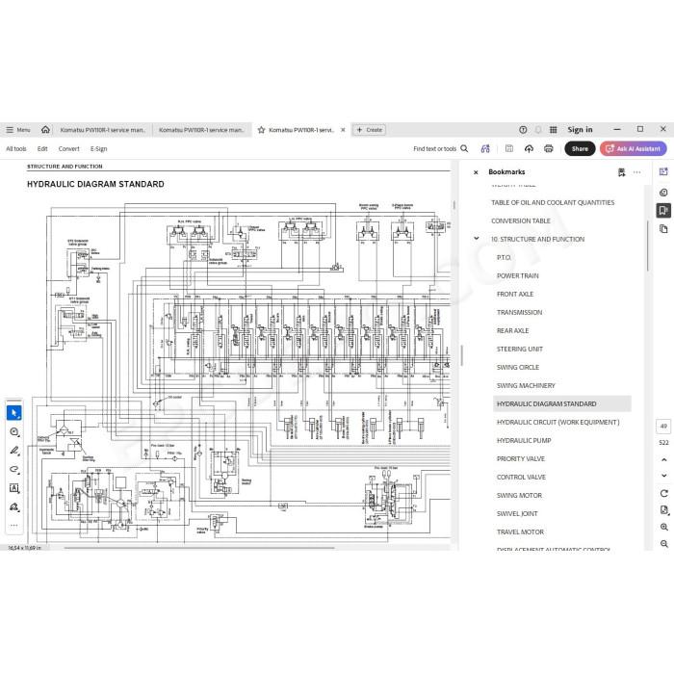Open TRAVEL MOTOR bookmark
The width and height of the screenshot is (674, 674).
(520, 532)
